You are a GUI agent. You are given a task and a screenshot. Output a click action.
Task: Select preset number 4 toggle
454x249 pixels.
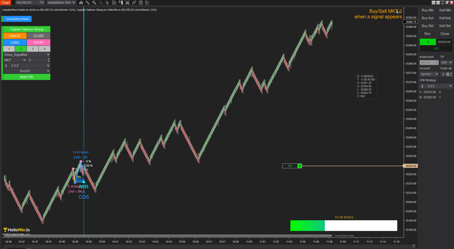point(45,49)
